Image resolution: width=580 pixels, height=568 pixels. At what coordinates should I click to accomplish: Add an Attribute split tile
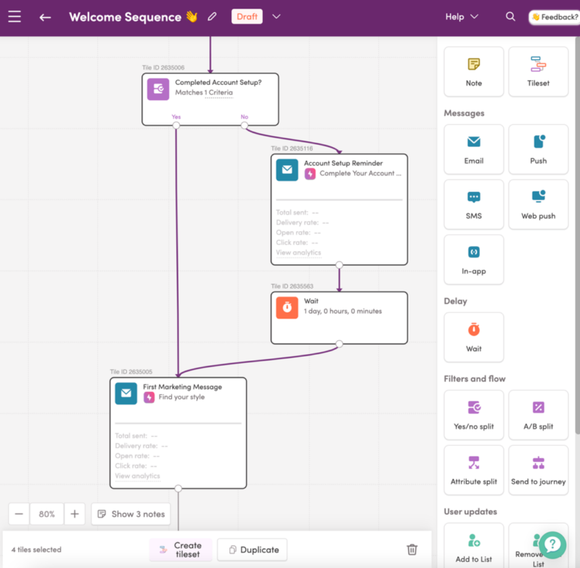[474, 469]
